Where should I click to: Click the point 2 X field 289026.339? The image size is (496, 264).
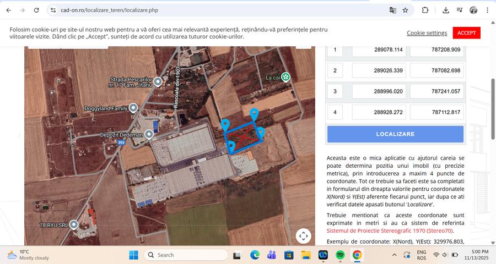[x=379, y=70]
